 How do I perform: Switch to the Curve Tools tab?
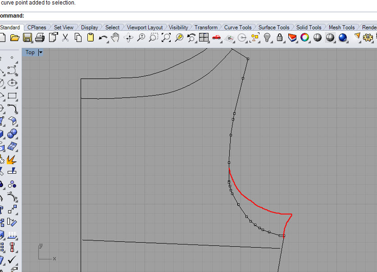coord(238,28)
